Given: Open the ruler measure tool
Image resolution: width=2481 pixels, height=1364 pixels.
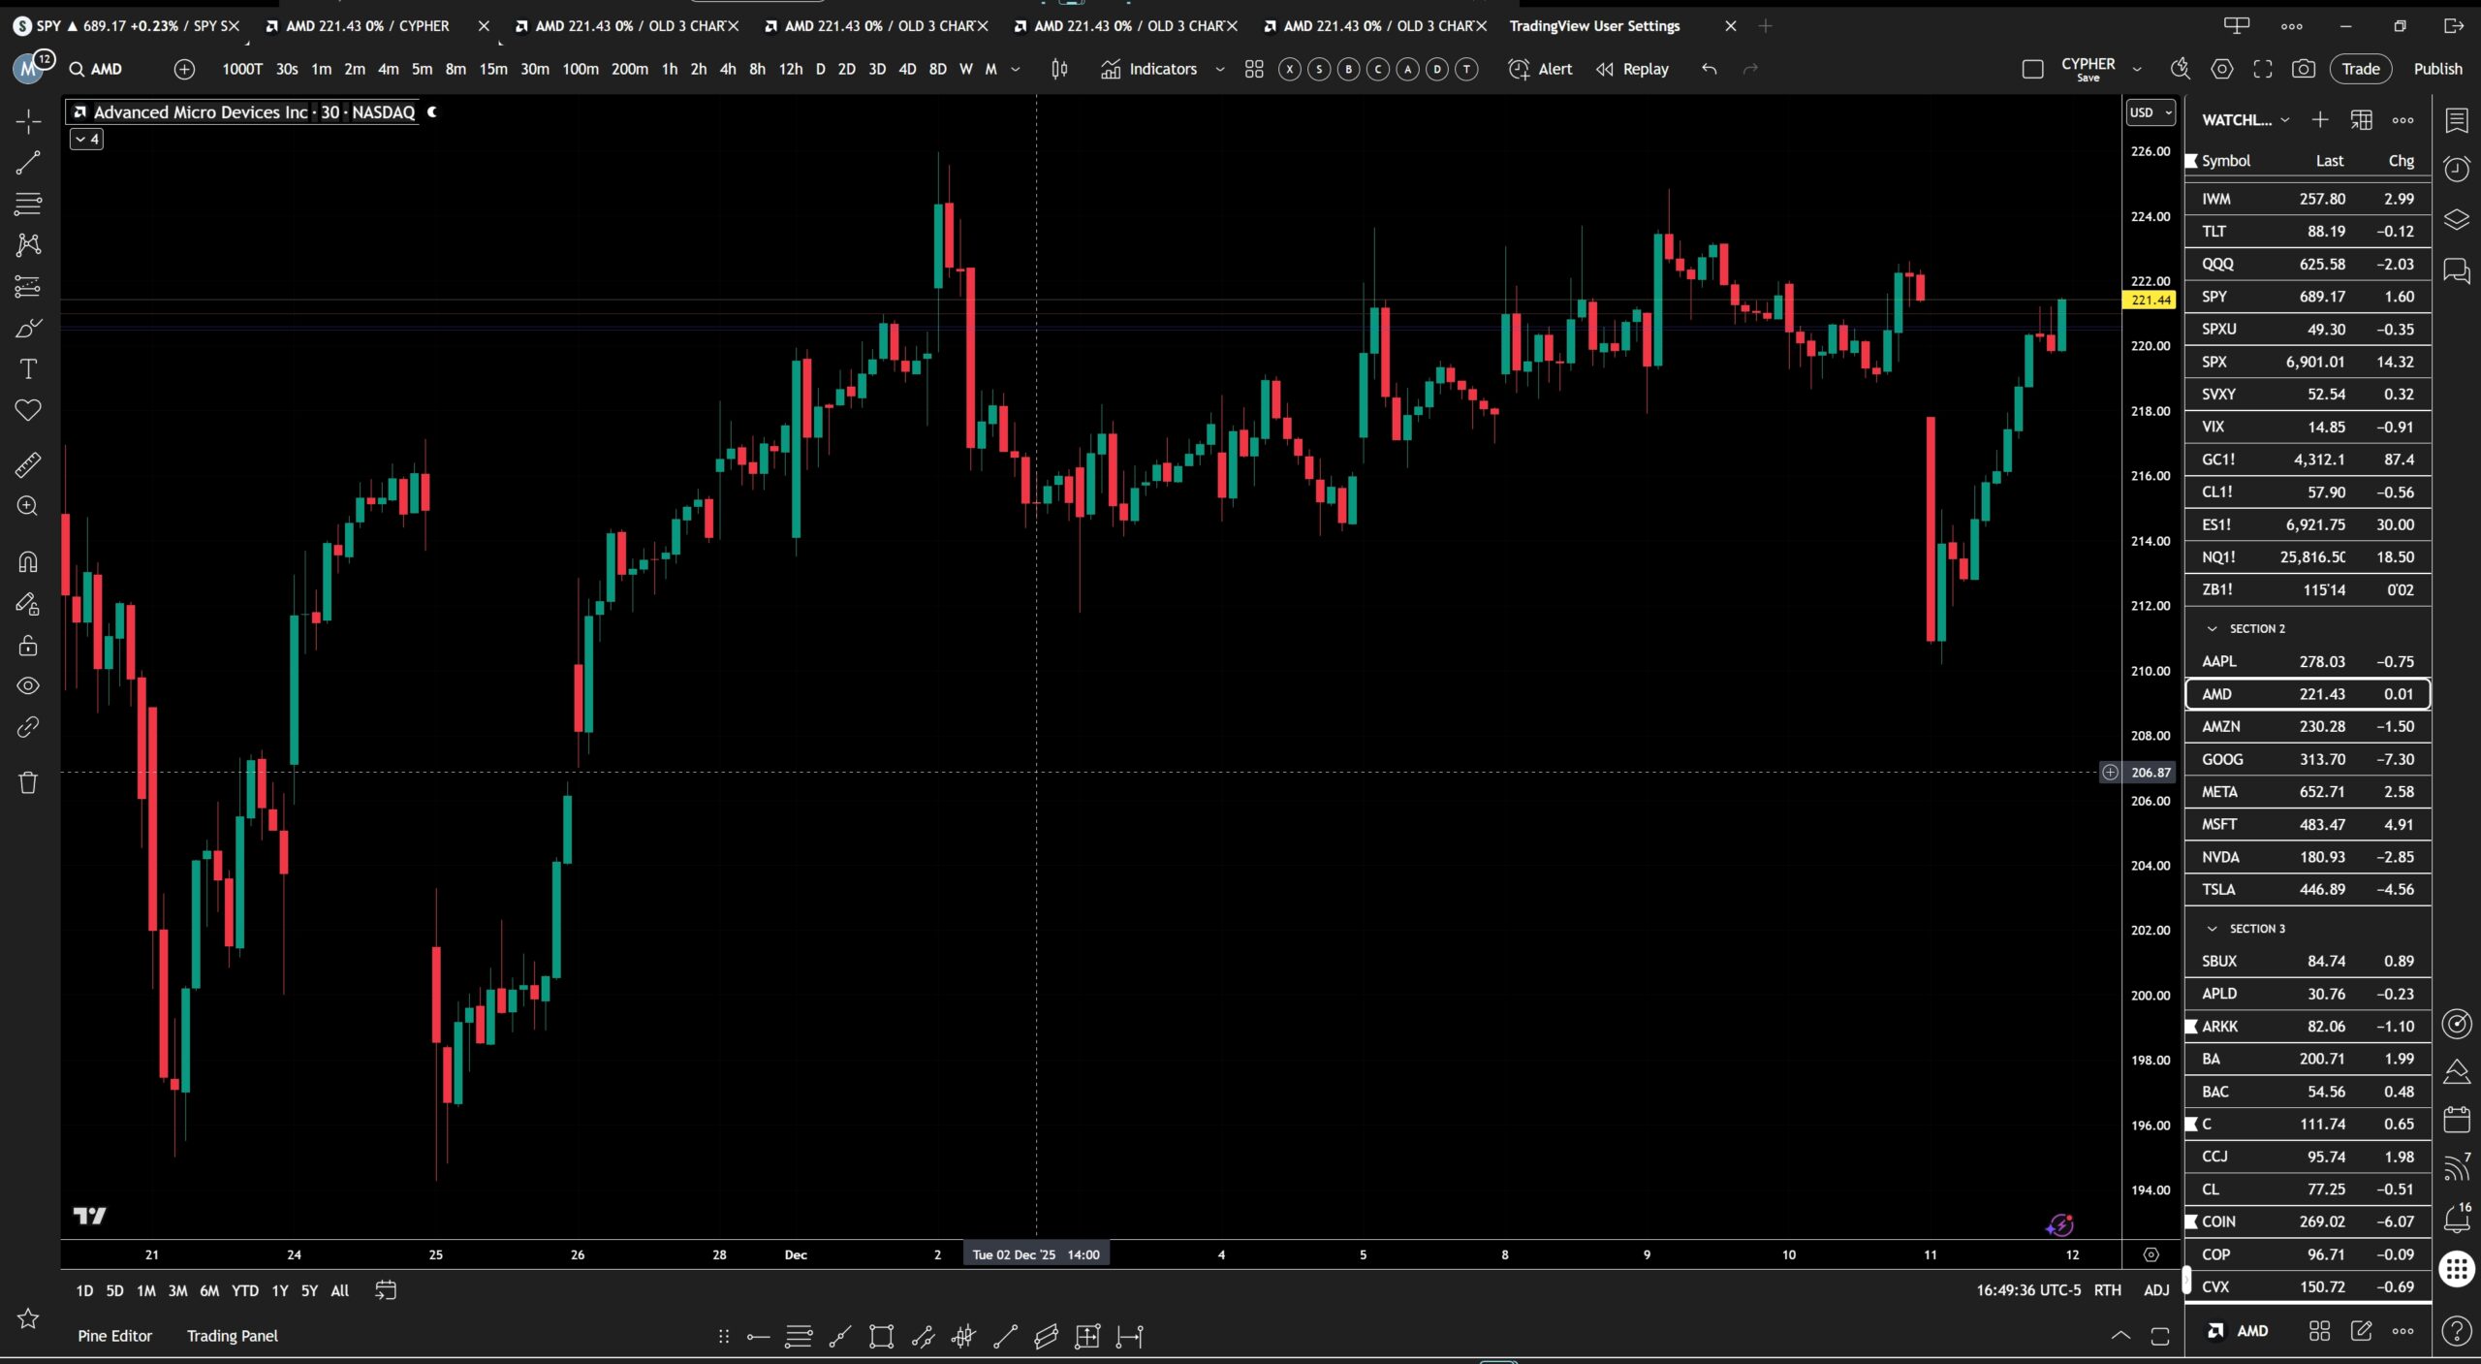Looking at the screenshot, I should [28, 465].
